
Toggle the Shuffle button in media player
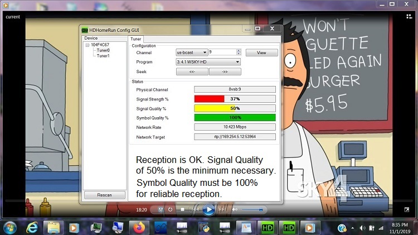161,210
